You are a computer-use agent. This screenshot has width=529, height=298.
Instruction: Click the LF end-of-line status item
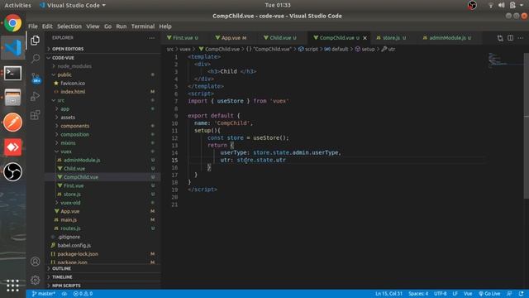(455, 294)
